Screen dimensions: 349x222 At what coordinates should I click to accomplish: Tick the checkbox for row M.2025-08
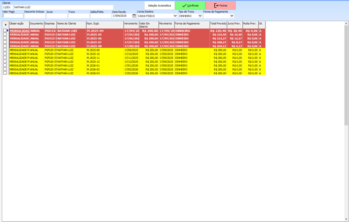click(5, 46)
